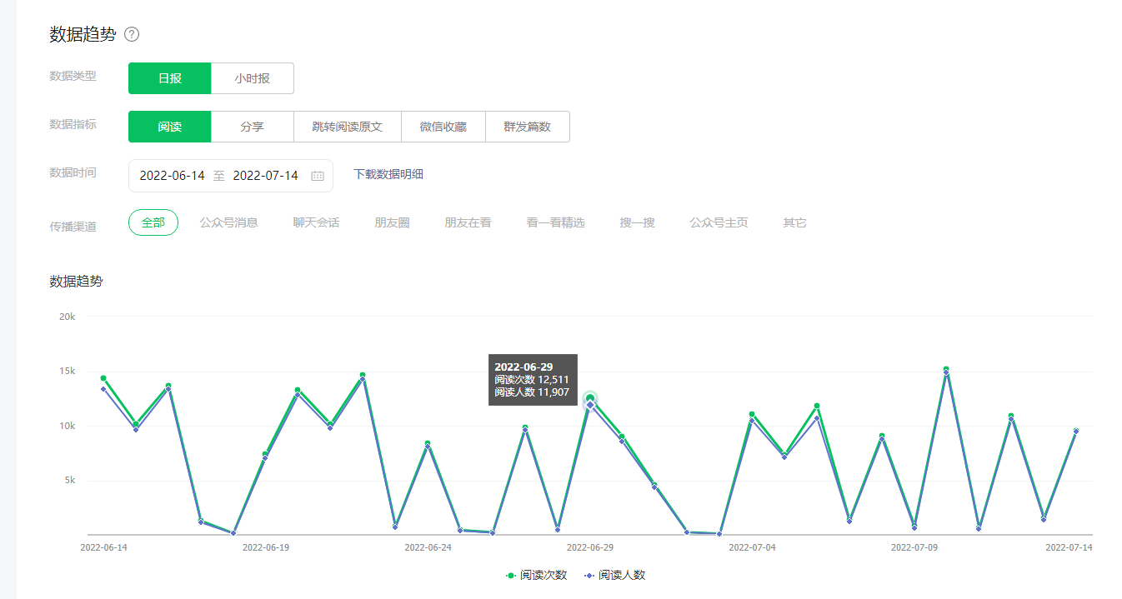
Task: Toggle 阅读次数 green legend marker
Action: [511, 575]
